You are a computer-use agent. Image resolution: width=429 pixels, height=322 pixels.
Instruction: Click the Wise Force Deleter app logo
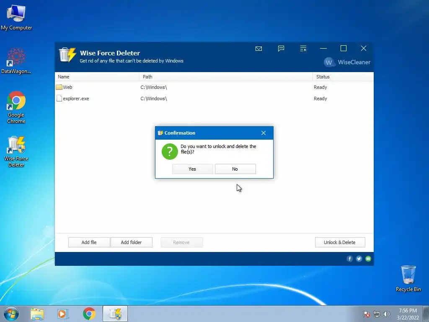pyautogui.click(x=67, y=55)
